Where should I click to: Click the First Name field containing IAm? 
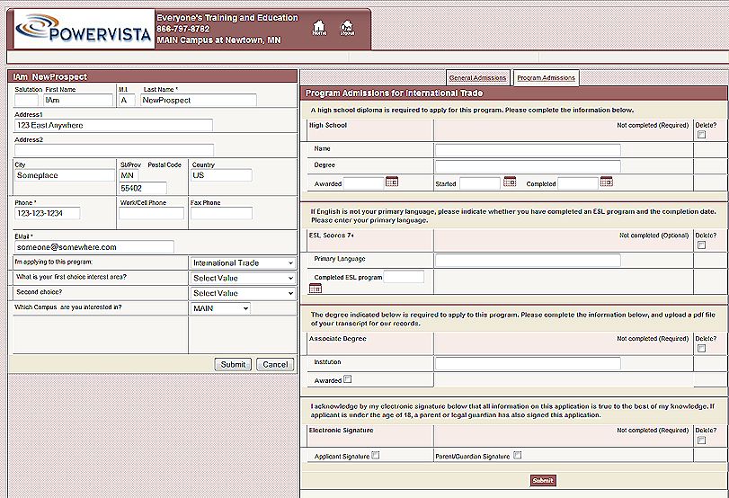[x=78, y=100]
